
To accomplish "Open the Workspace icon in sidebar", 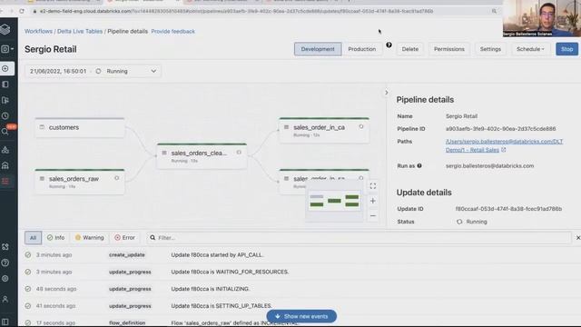I will [x=5, y=84].
